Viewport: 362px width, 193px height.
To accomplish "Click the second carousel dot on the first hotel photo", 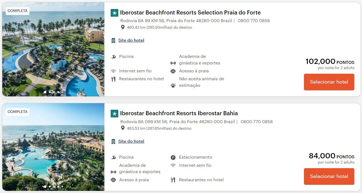I will [50, 92].
